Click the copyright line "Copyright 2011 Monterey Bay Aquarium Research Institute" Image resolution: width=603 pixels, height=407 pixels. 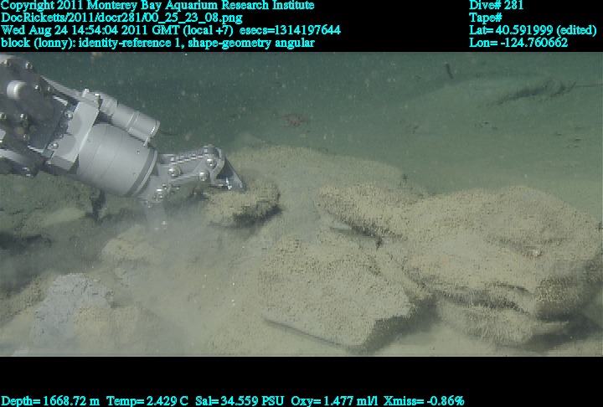[157, 5]
